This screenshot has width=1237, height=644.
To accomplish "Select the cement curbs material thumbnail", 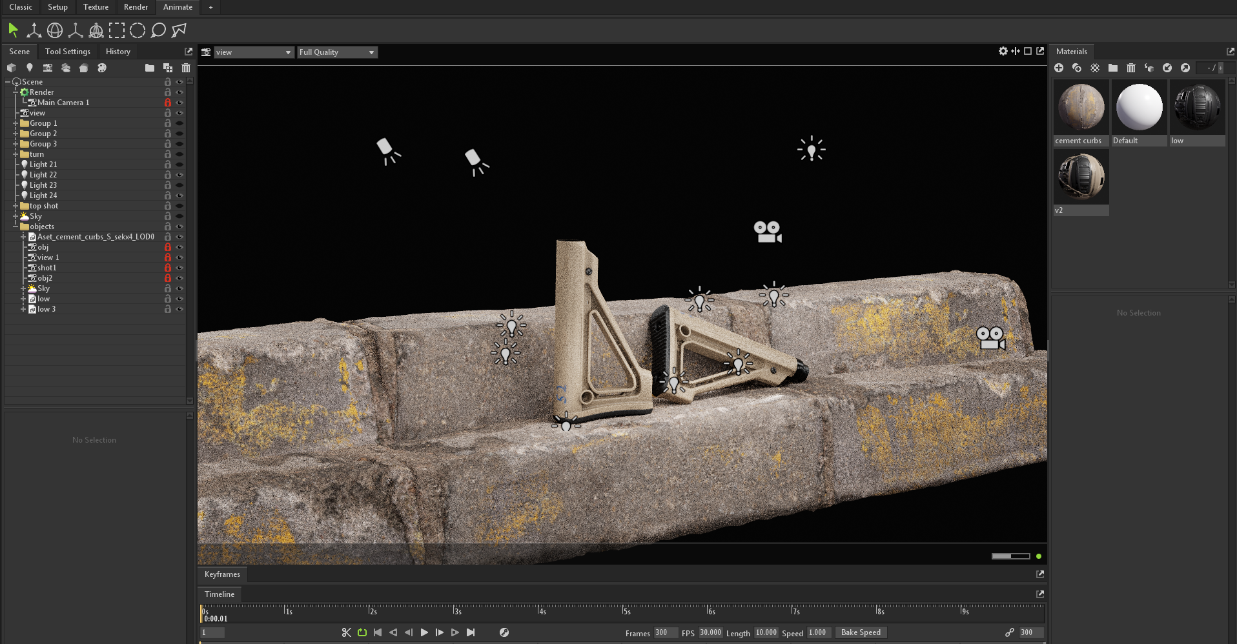I will pyautogui.click(x=1080, y=107).
